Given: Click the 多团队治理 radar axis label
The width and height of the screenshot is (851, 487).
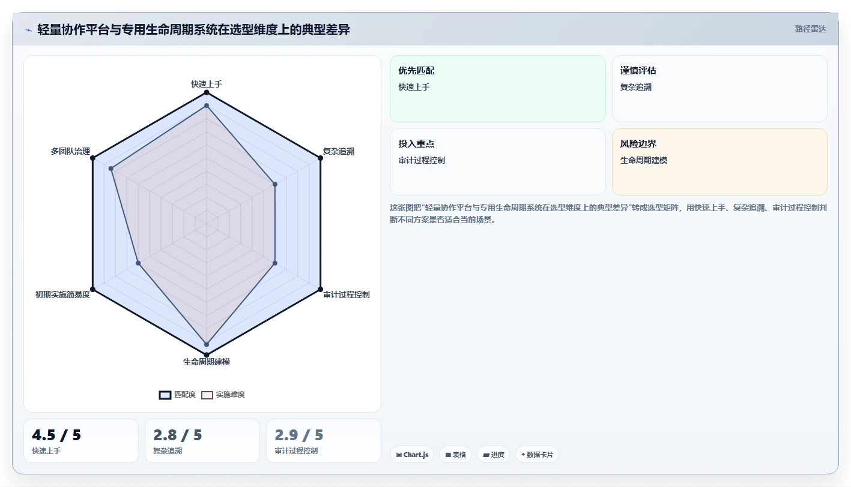Looking at the screenshot, I should pyautogui.click(x=70, y=151).
